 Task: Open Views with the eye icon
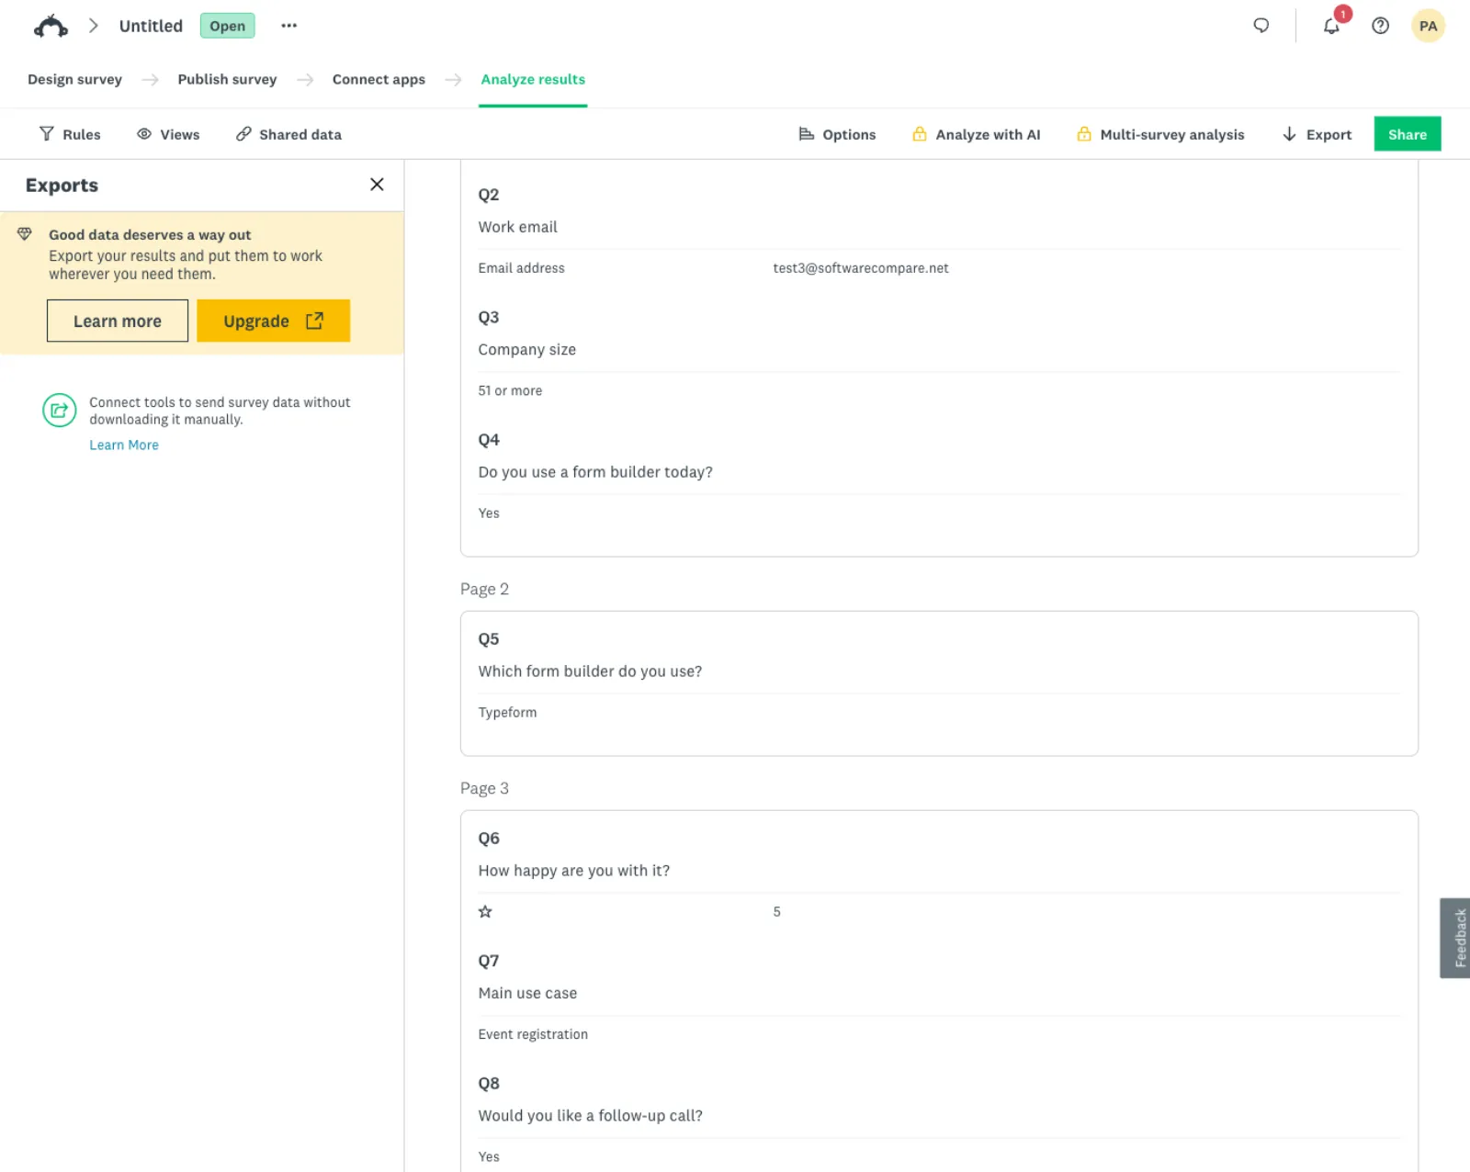click(x=168, y=134)
